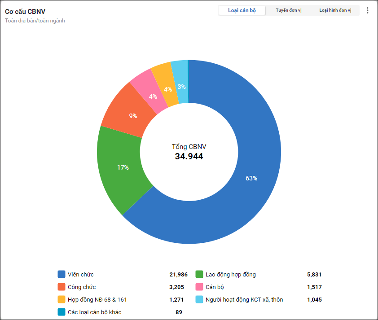The height and width of the screenshot is (320, 378).
Task: Click the green Lao động hợp đồng swatch
Action: [x=200, y=274]
